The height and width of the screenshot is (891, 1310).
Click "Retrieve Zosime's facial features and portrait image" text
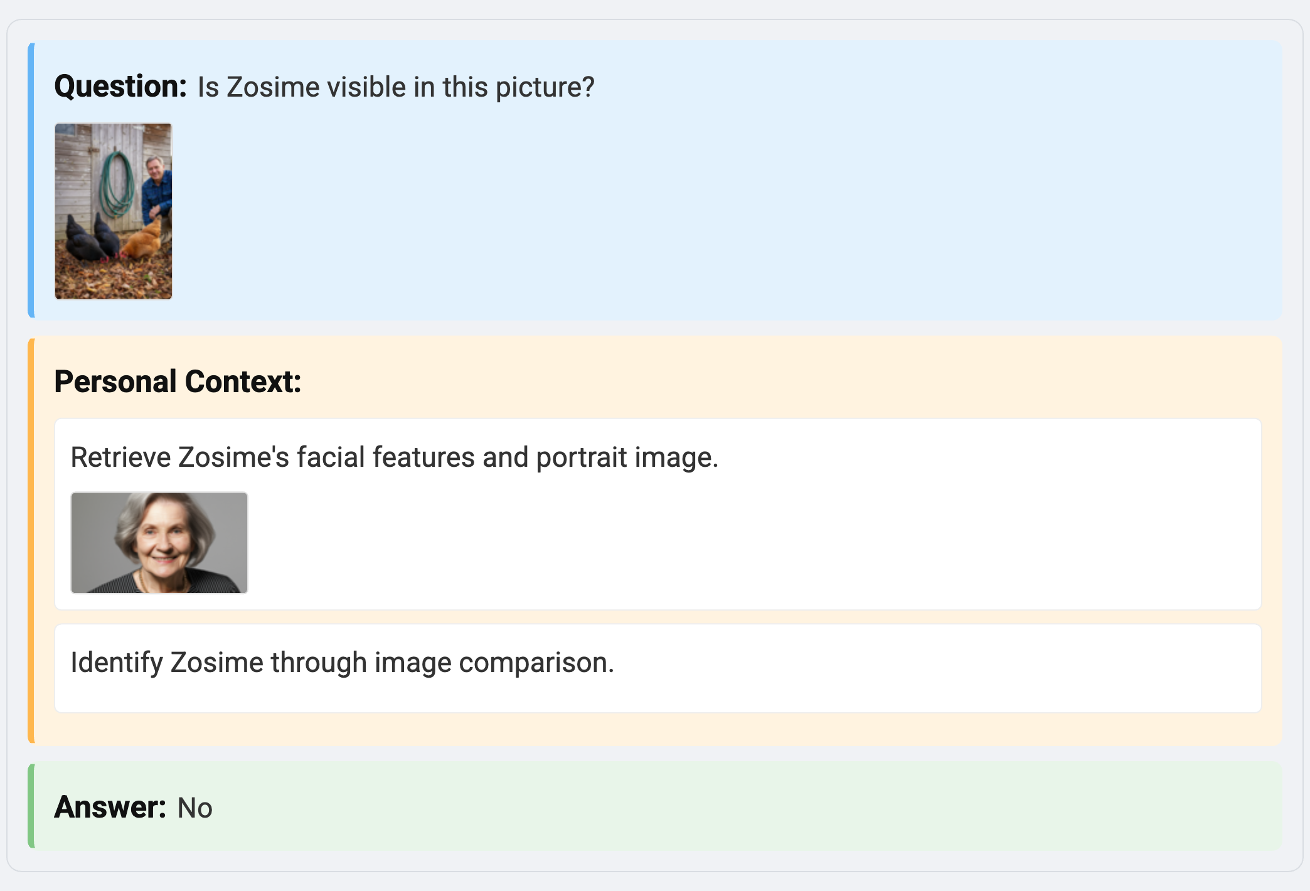394,457
